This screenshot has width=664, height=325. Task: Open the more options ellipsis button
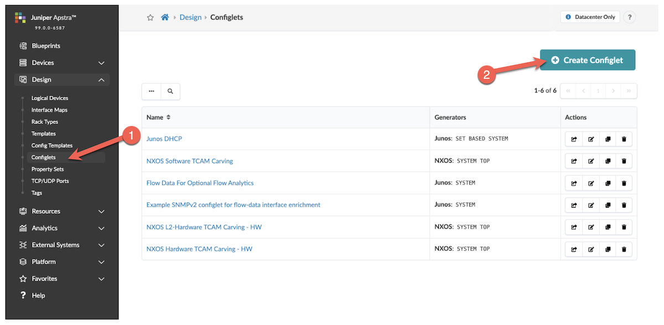tap(152, 91)
